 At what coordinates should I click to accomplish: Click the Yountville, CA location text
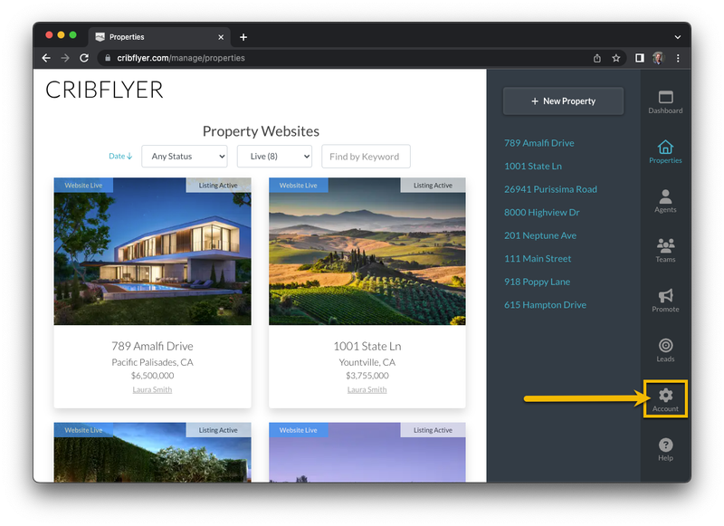(x=367, y=362)
